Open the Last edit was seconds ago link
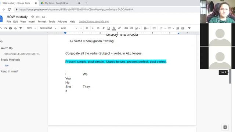The image size is (235, 132). [94, 22]
